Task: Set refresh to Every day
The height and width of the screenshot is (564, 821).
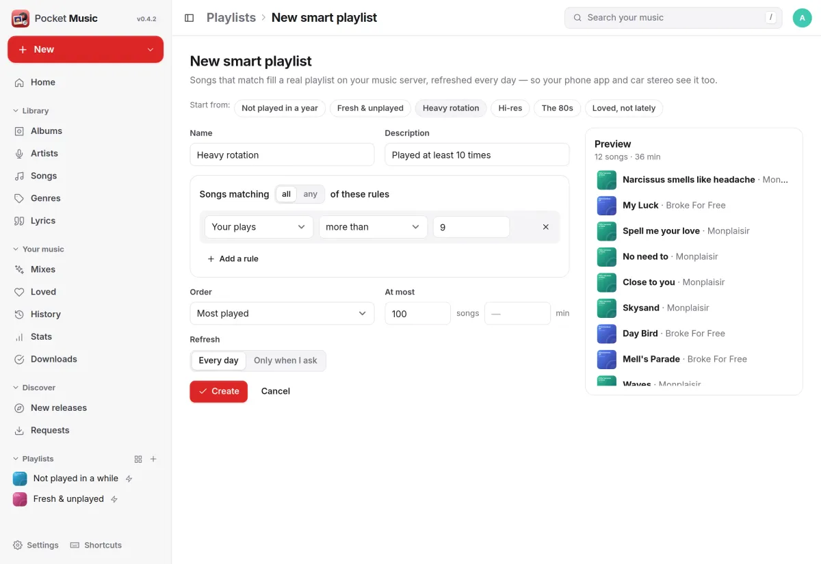Action: (218, 360)
